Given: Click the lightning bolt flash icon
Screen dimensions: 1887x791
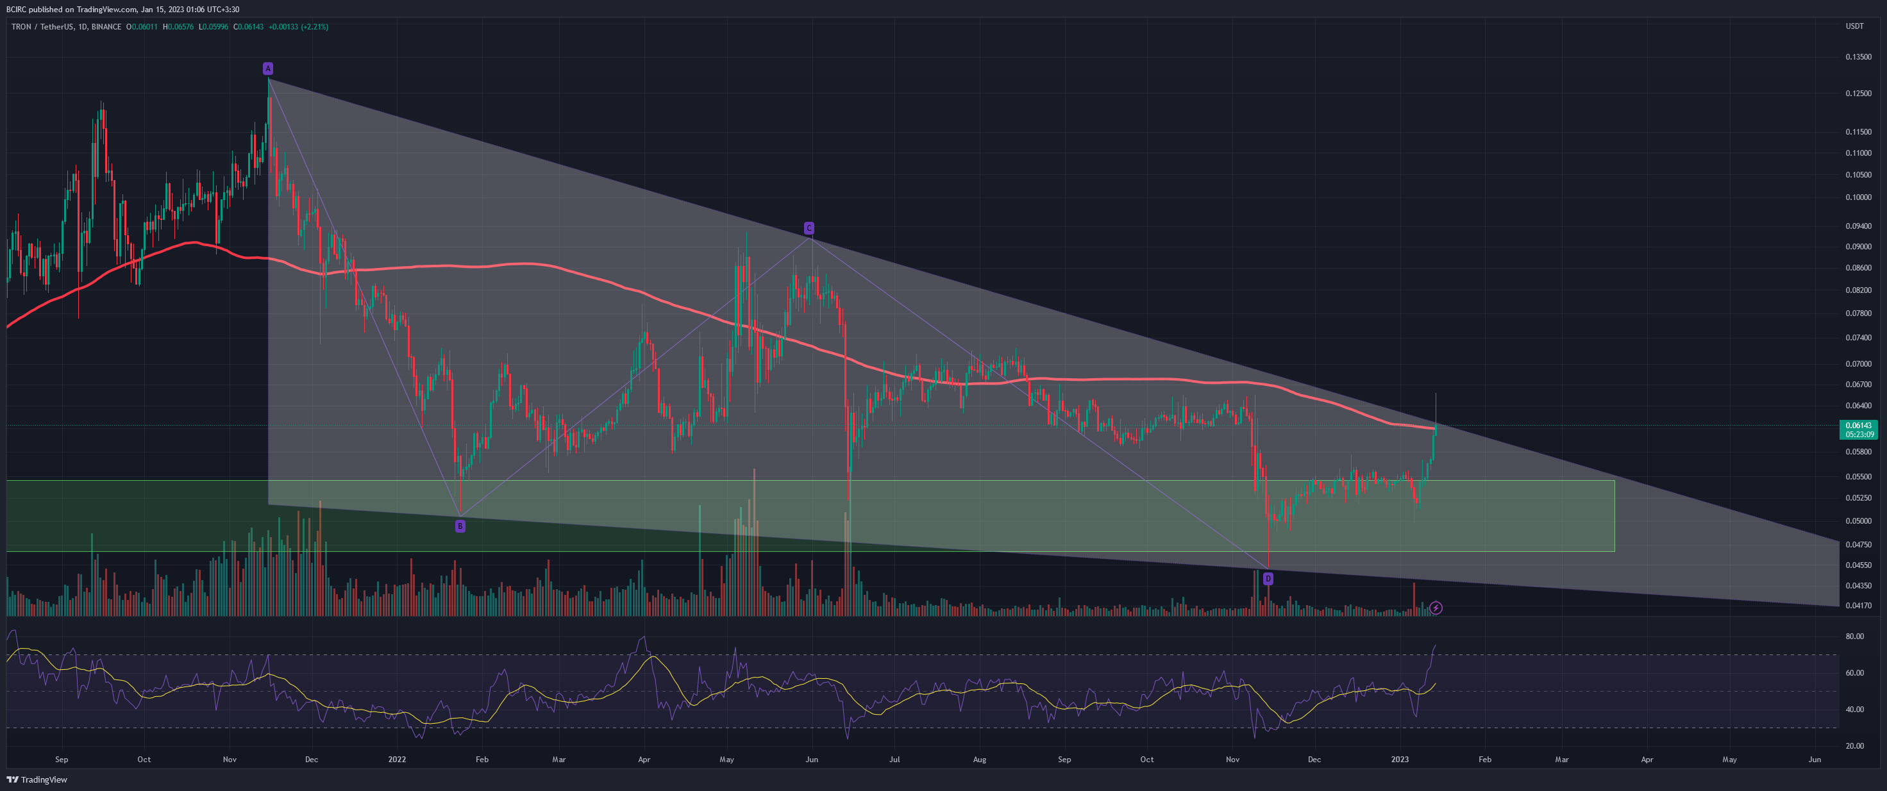Looking at the screenshot, I should tap(1436, 608).
